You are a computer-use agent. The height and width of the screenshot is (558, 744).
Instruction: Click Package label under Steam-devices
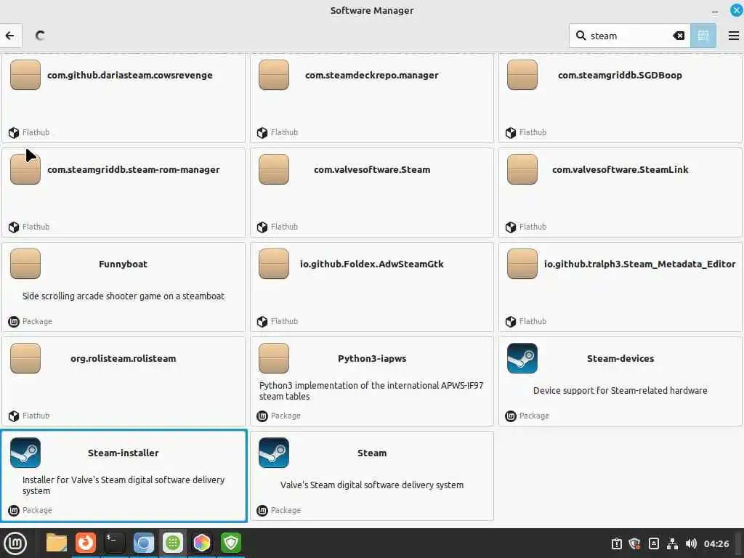click(x=534, y=416)
